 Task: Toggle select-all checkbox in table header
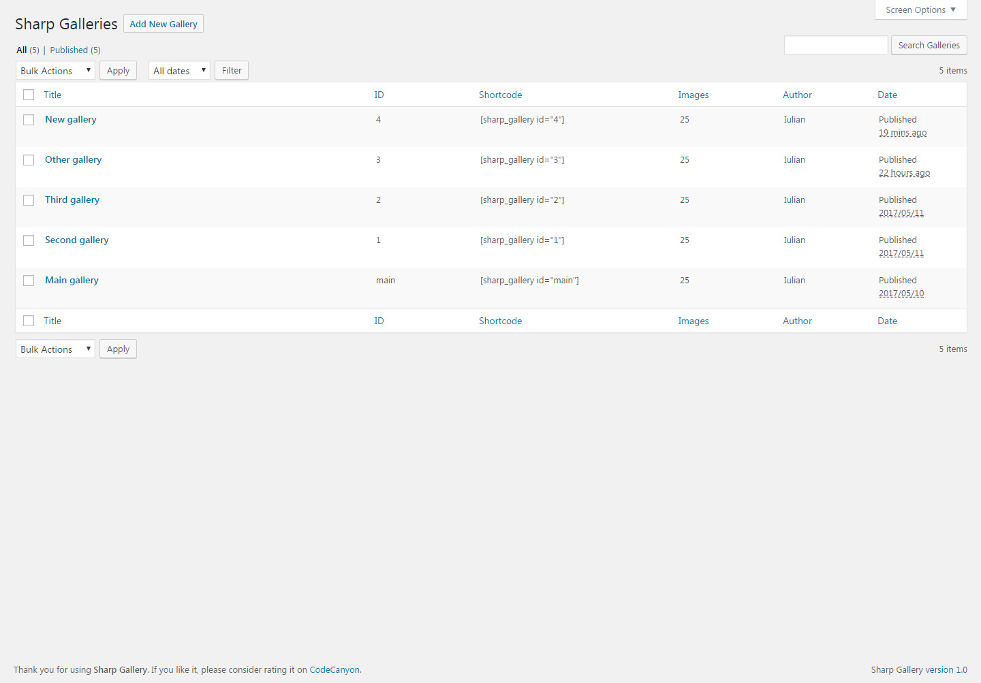click(x=29, y=95)
